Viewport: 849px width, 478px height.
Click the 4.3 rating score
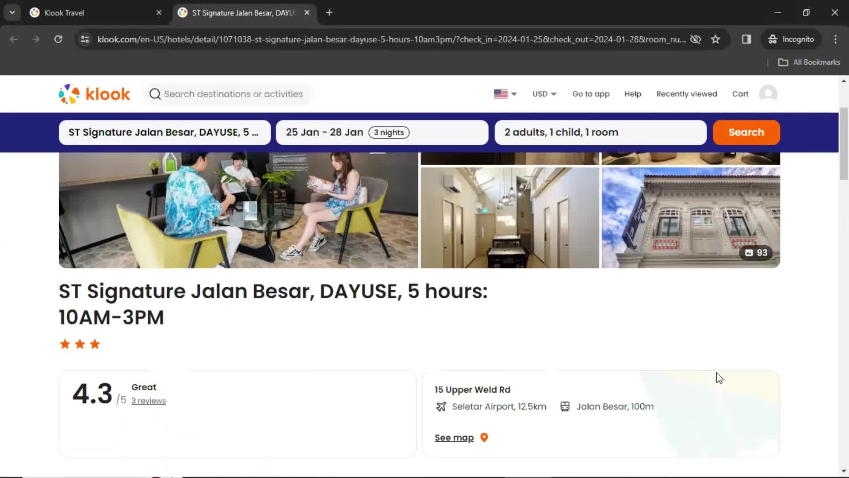coord(92,393)
